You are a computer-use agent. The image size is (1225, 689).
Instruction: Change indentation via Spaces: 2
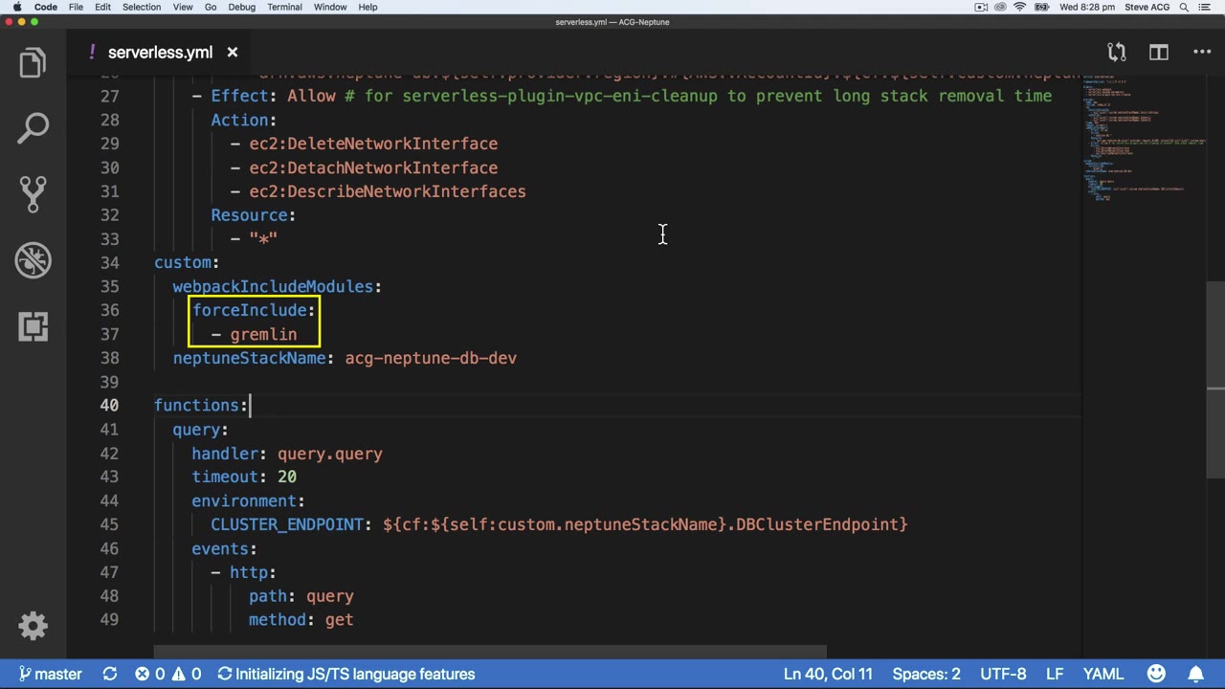click(925, 674)
